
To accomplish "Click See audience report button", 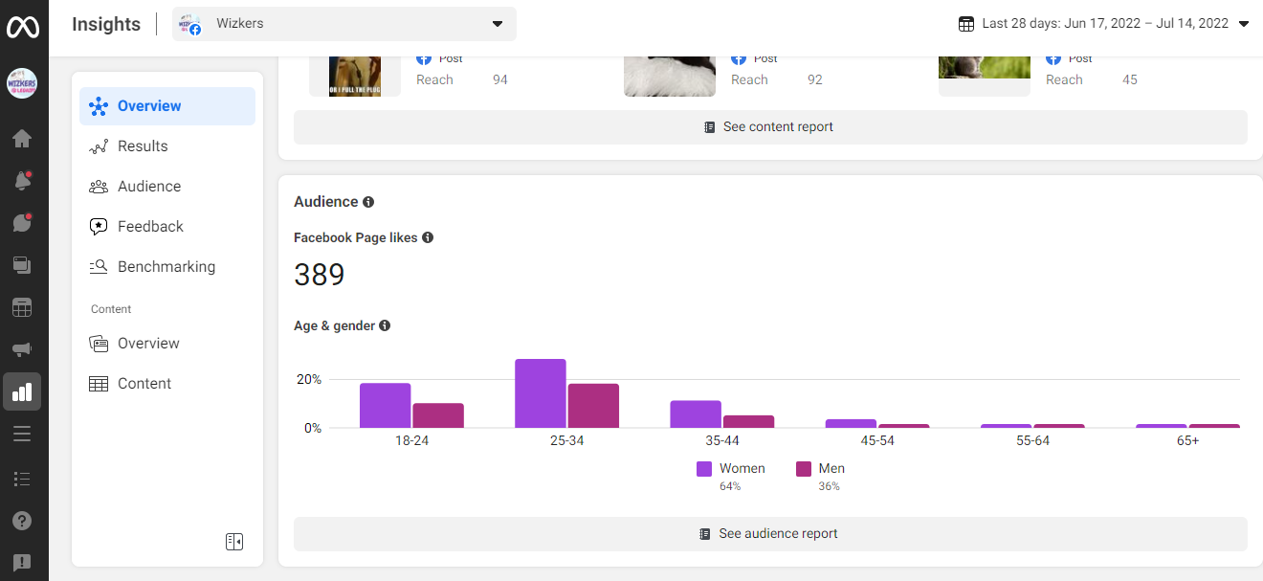I will [x=769, y=534].
